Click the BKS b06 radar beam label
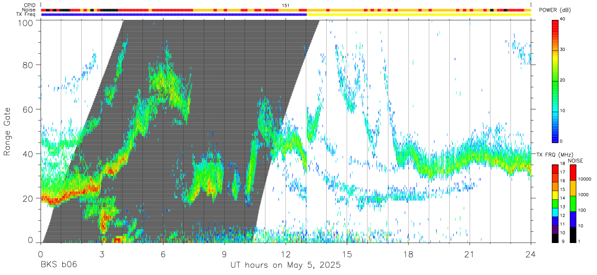This screenshot has width=597, height=275. [x=58, y=265]
